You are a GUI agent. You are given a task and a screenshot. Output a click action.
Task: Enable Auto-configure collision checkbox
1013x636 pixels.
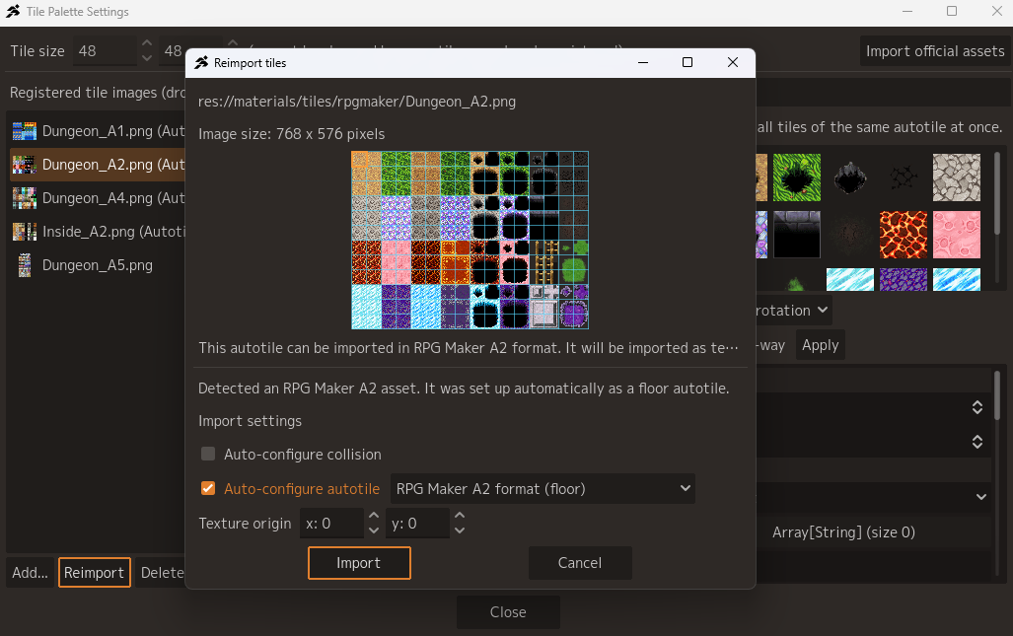point(208,454)
